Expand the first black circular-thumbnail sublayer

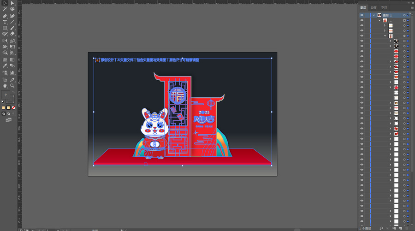(x=390, y=41)
